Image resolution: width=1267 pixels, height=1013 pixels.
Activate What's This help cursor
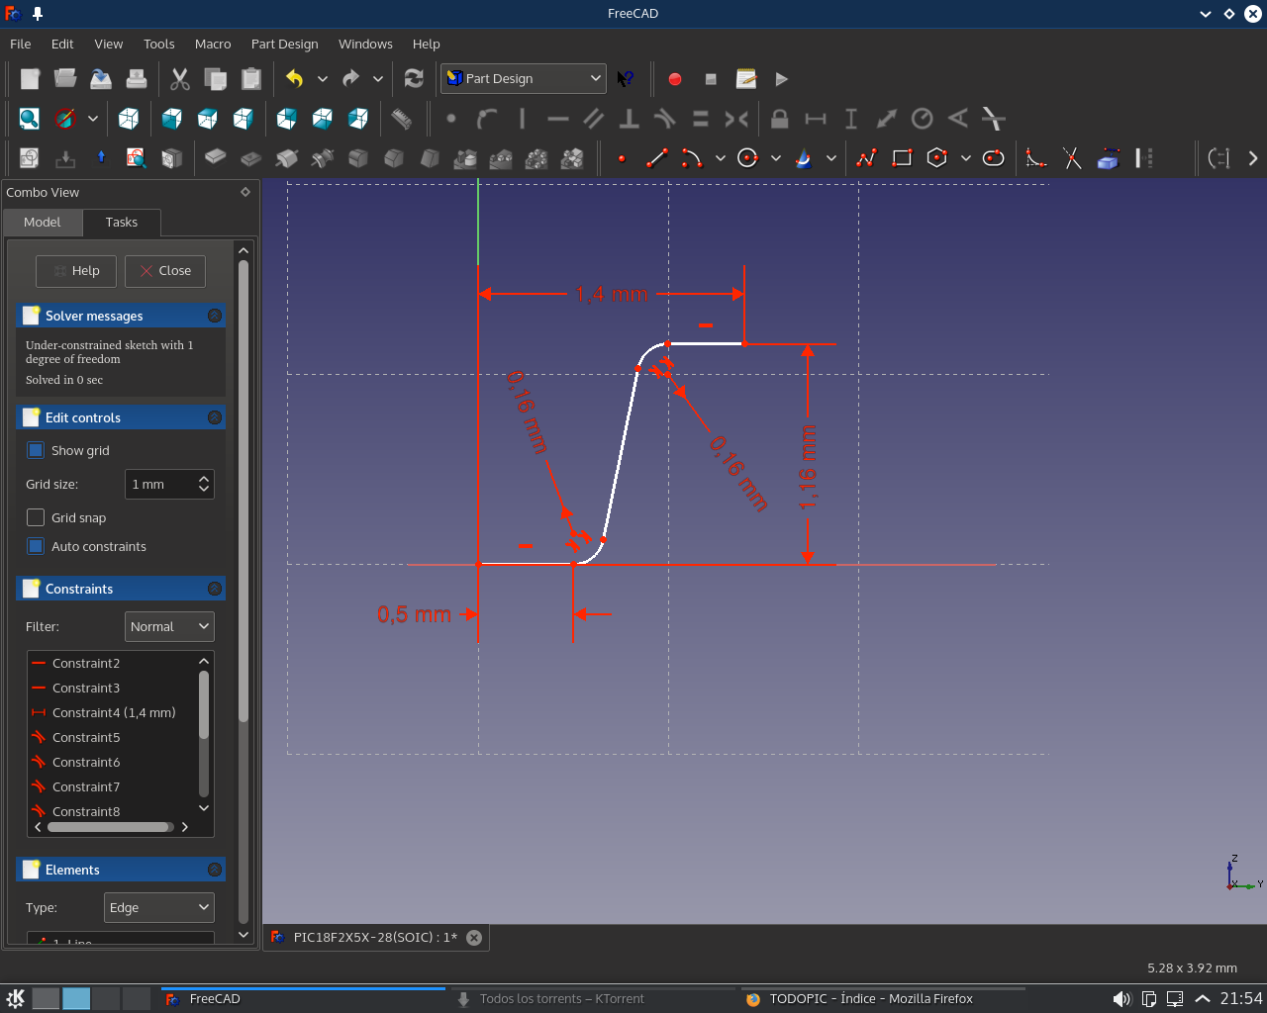[x=625, y=79]
